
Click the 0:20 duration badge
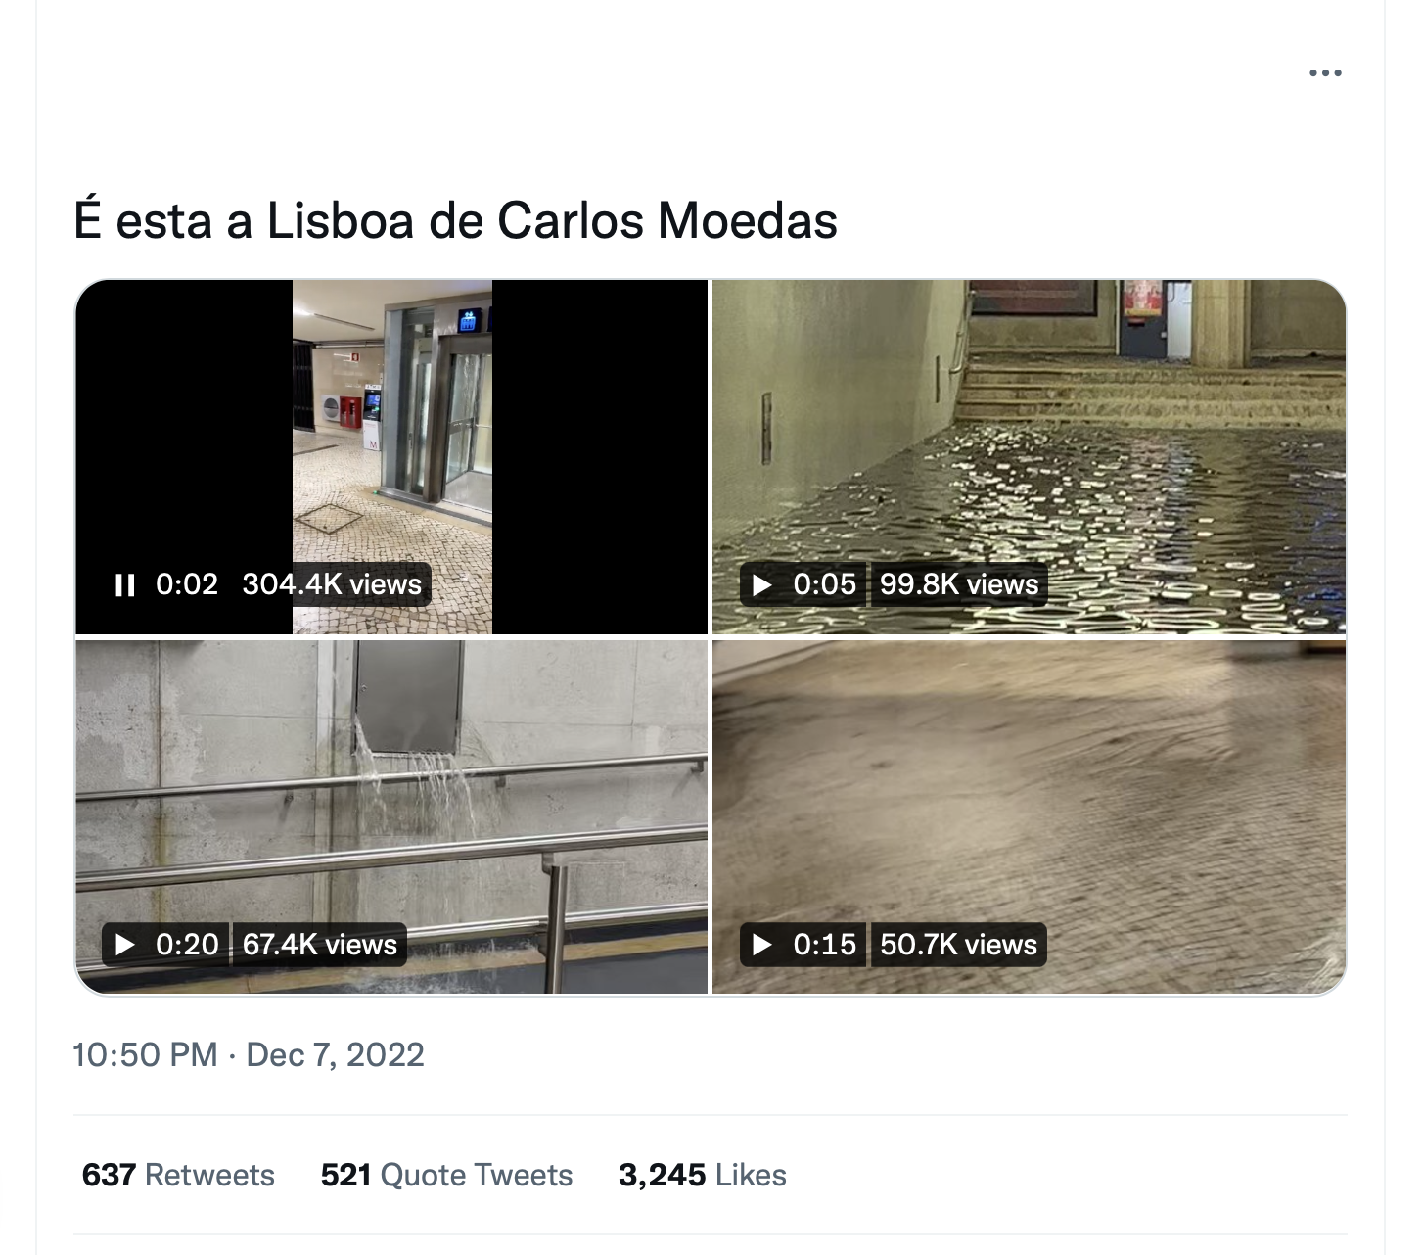click(187, 945)
